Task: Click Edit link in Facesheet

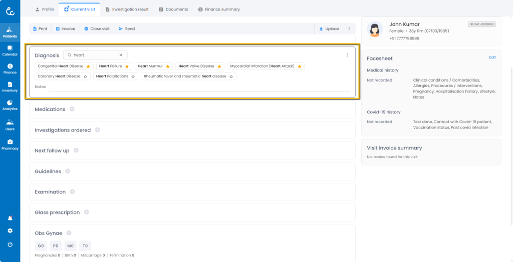Action: [492, 57]
